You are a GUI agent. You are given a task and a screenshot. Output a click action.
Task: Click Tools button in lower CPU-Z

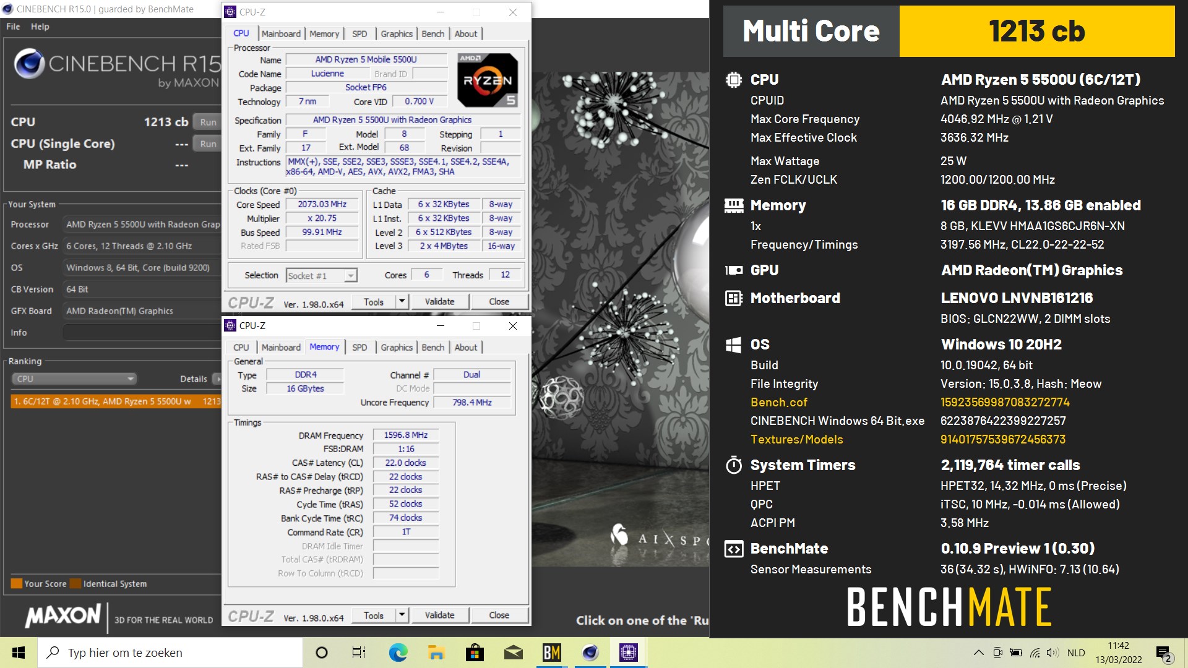pos(374,615)
